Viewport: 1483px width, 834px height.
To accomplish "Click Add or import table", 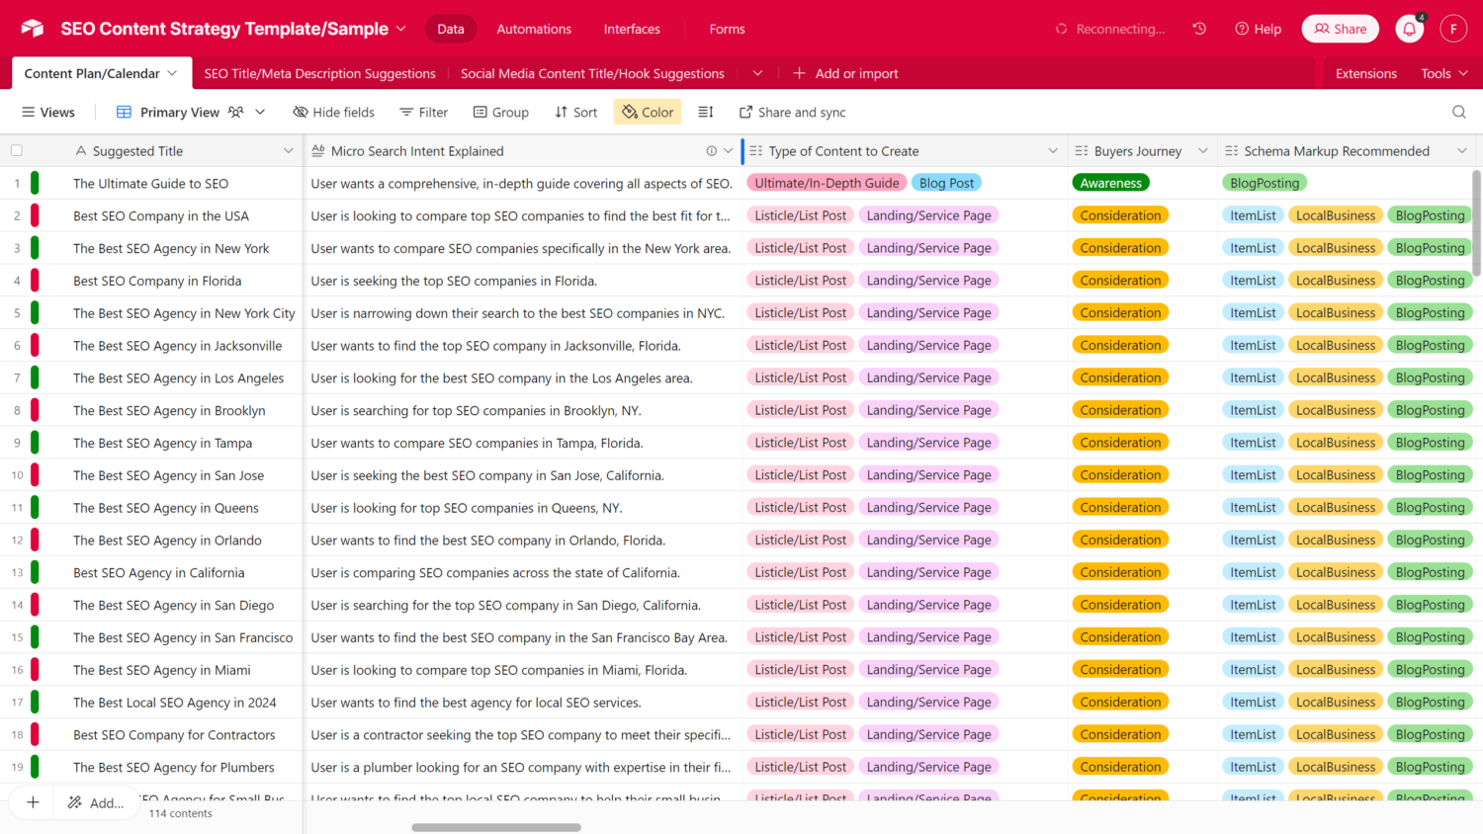I will tap(846, 74).
